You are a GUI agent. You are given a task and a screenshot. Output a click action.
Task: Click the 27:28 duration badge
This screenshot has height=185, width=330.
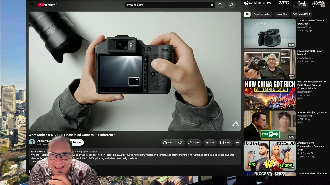pos(291,168)
